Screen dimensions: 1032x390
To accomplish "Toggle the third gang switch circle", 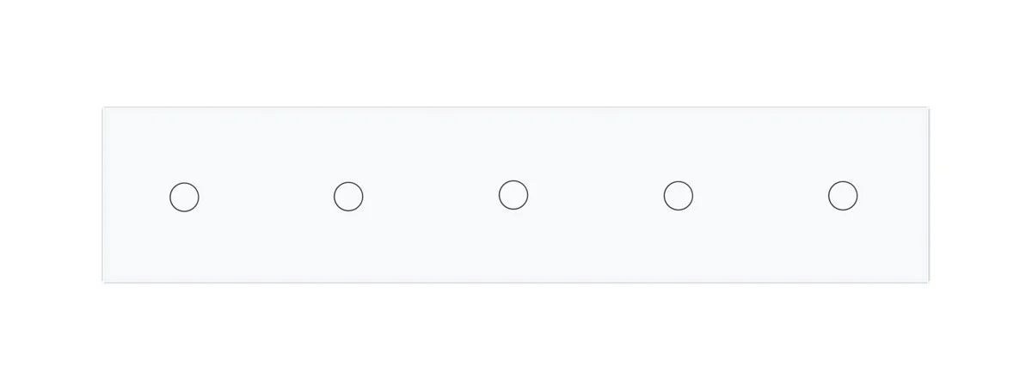I will tap(513, 195).
